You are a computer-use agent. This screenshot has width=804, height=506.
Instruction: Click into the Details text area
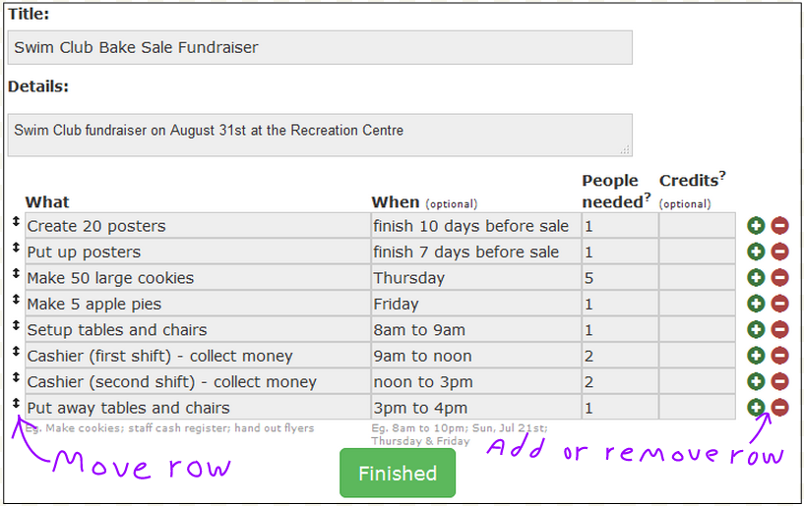(320, 135)
